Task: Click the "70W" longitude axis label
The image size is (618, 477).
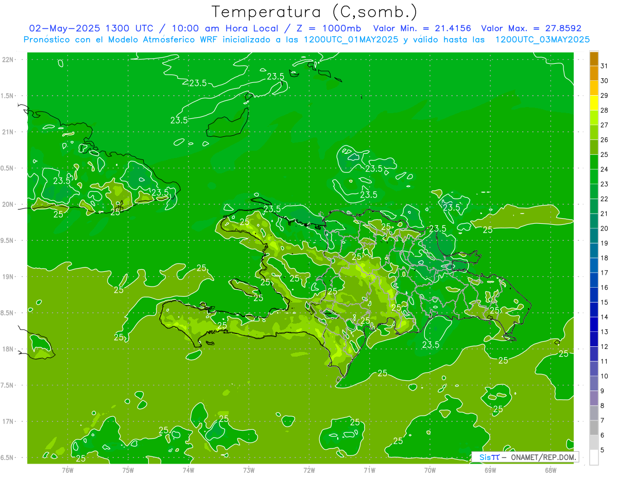Action: [x=430, y=470]
